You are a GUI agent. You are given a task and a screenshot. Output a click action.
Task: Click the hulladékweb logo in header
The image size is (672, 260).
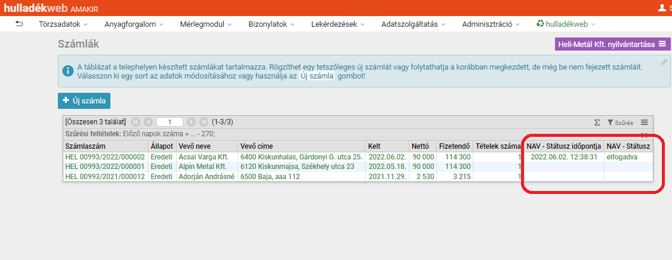coord(36,8)
